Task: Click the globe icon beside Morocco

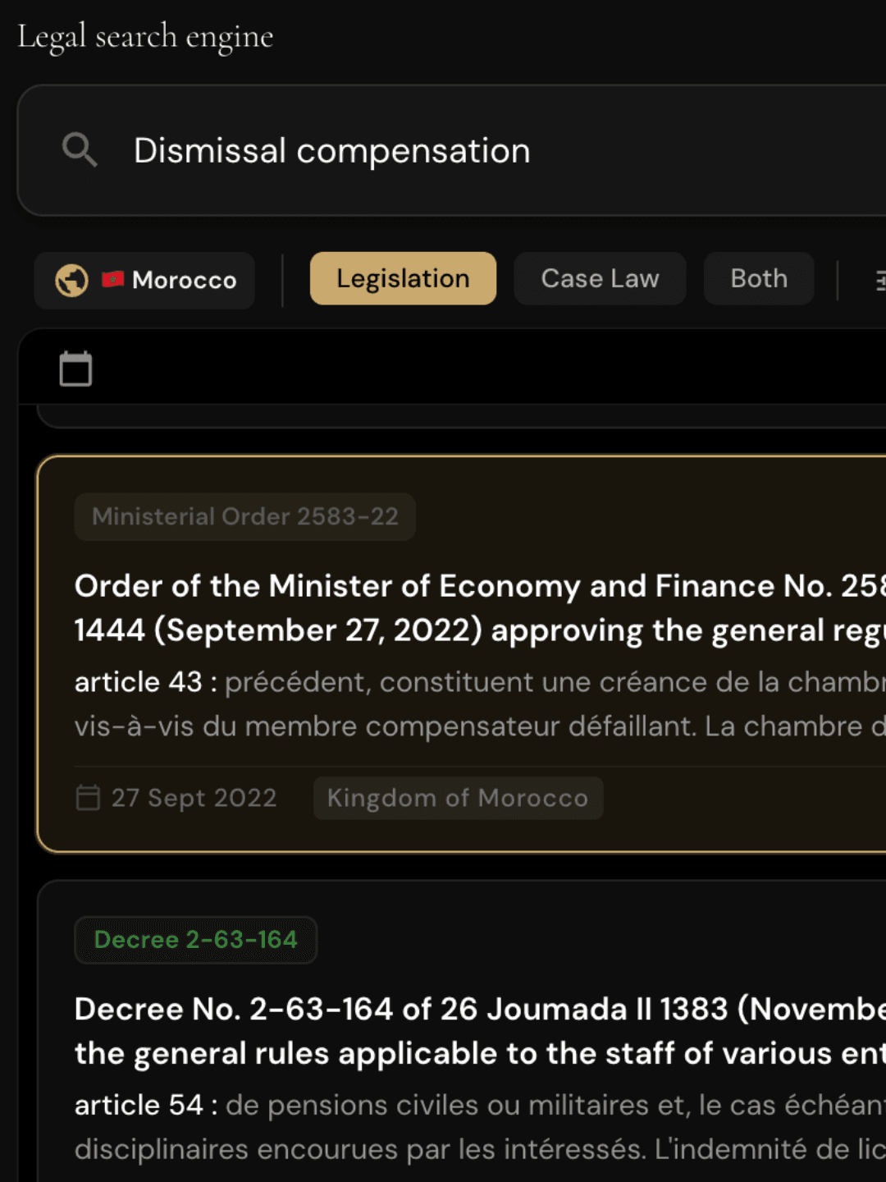Action: coord(71,281)
